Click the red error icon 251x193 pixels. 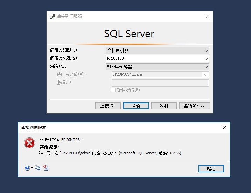click(x=29, y=143)
